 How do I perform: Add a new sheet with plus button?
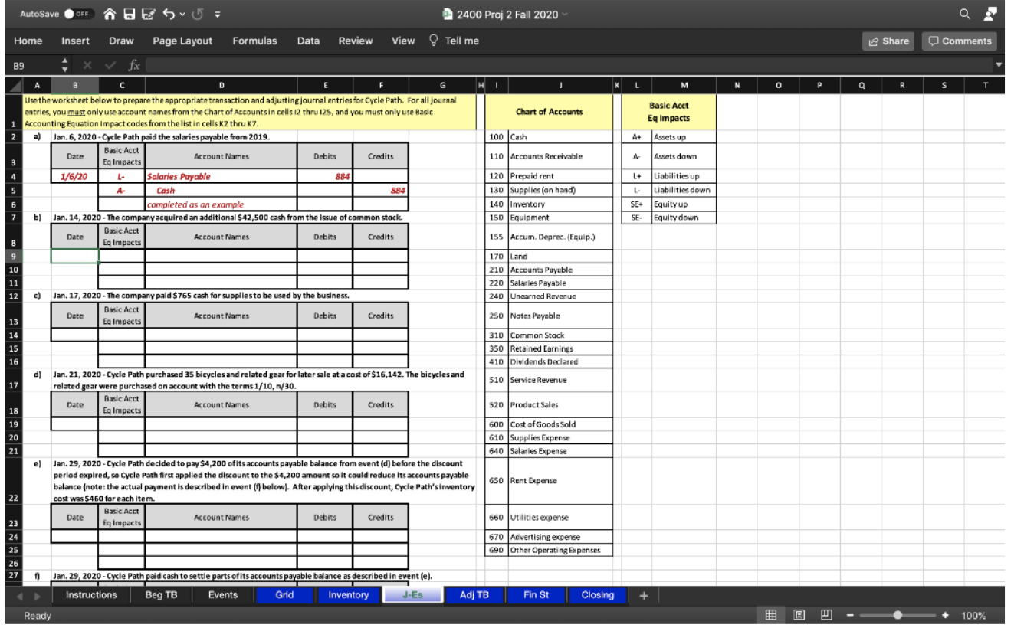(x=644, y=595)
